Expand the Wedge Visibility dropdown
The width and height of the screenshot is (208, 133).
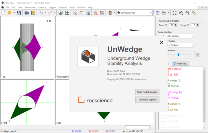[192, 36]
